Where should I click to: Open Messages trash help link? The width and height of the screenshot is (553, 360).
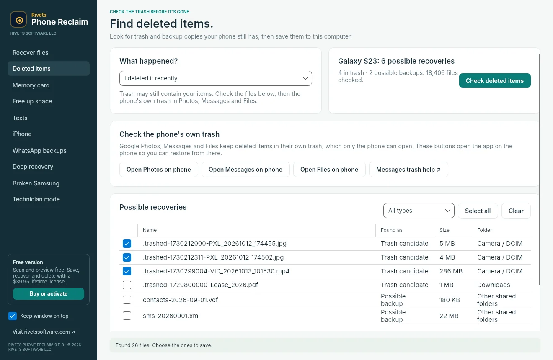click(x=408, y=170)
